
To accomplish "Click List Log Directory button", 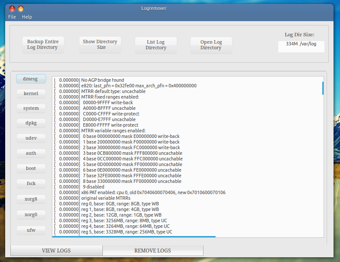I will point(156,45).
